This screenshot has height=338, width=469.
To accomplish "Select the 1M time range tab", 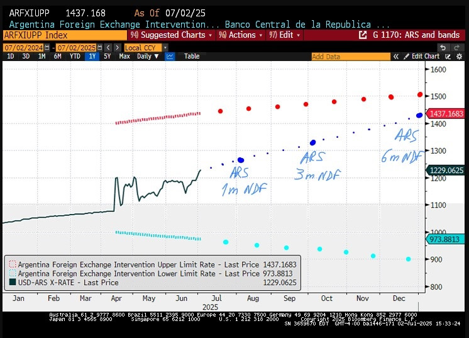I will pos(42,56).
